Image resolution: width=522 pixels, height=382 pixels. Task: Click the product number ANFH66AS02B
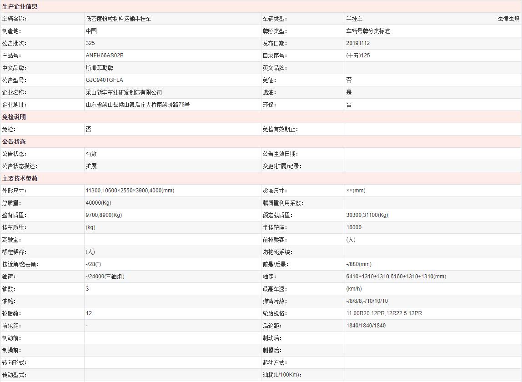pos(105,56)
